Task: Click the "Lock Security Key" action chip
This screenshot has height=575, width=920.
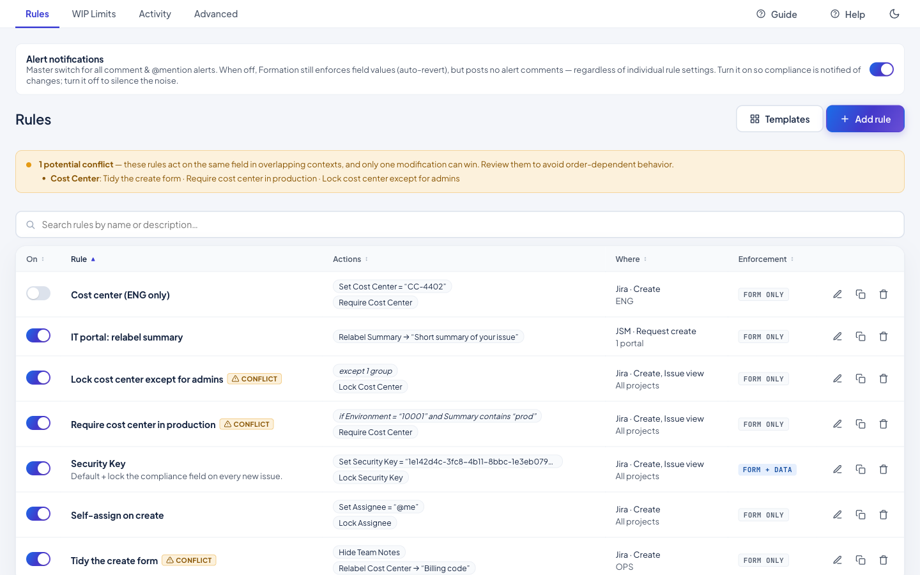Action: 371,478
